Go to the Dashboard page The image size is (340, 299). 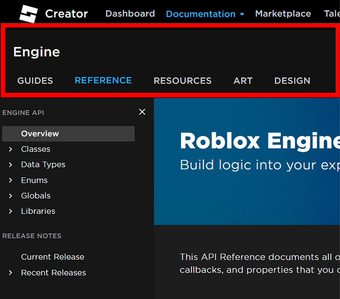(x=130, y=13)
